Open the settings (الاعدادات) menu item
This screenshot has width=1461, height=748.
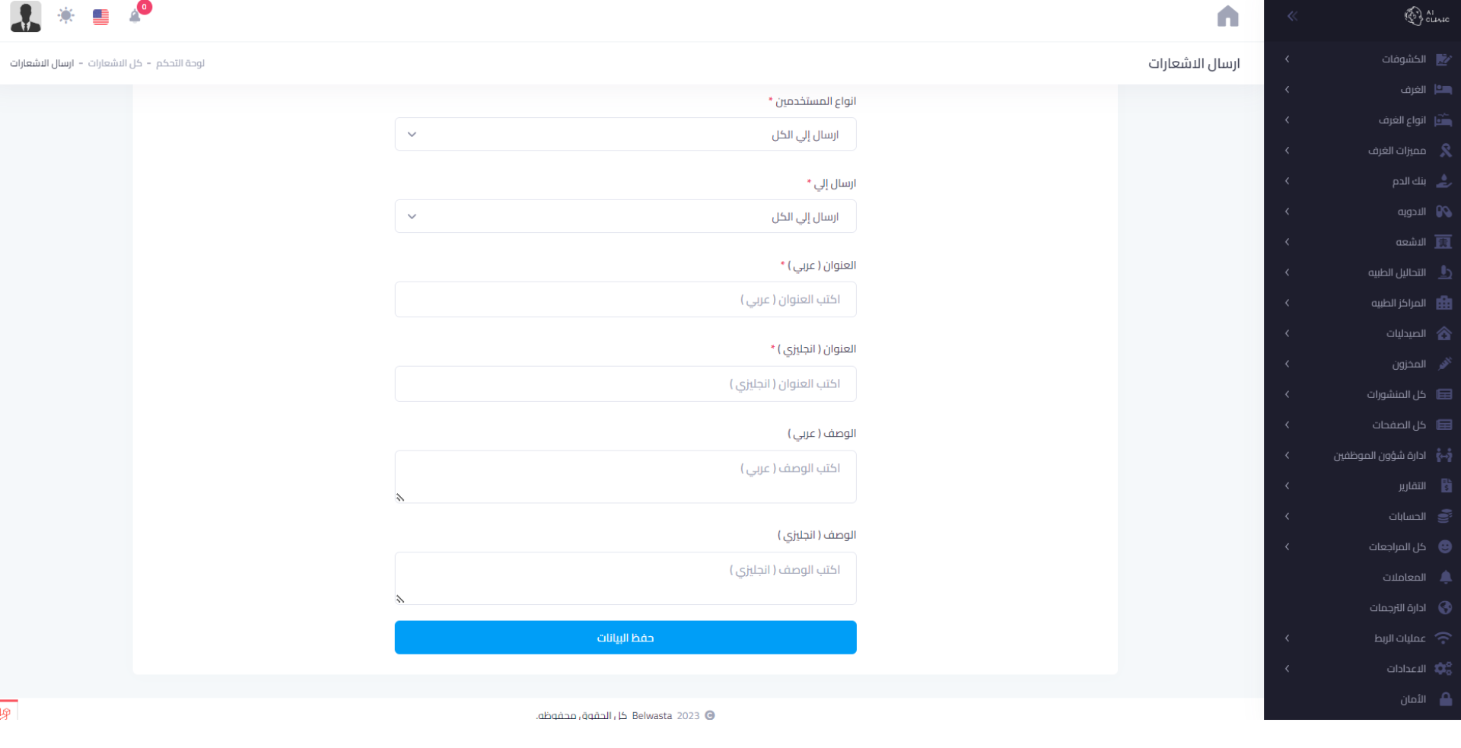[x=1405, y=669]
